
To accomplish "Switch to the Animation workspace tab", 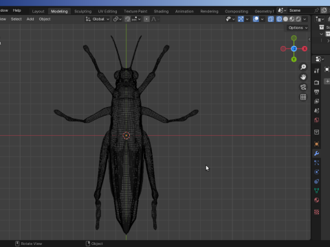I will coord(184,11).
